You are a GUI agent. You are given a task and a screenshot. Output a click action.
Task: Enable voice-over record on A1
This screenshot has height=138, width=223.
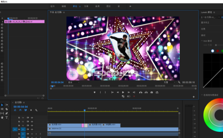[40, 134]
